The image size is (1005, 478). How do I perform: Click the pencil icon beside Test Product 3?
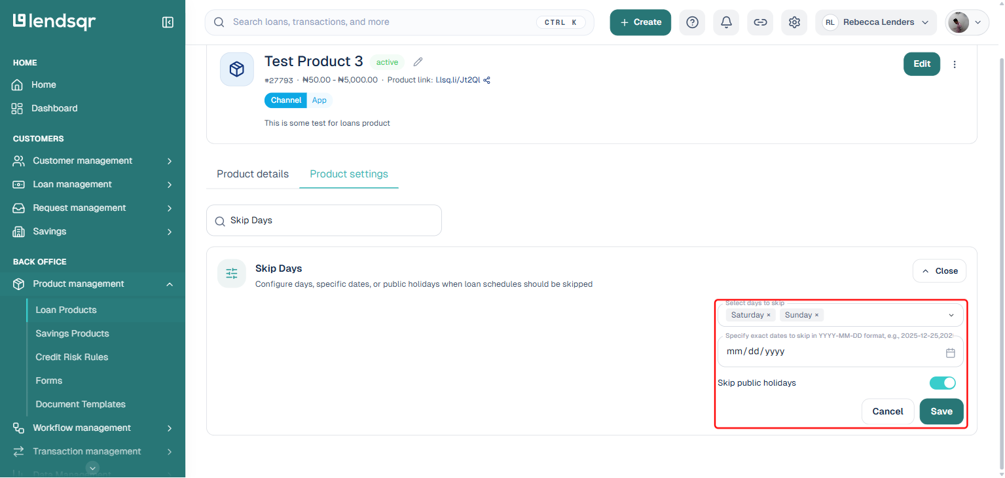[418, 62]
